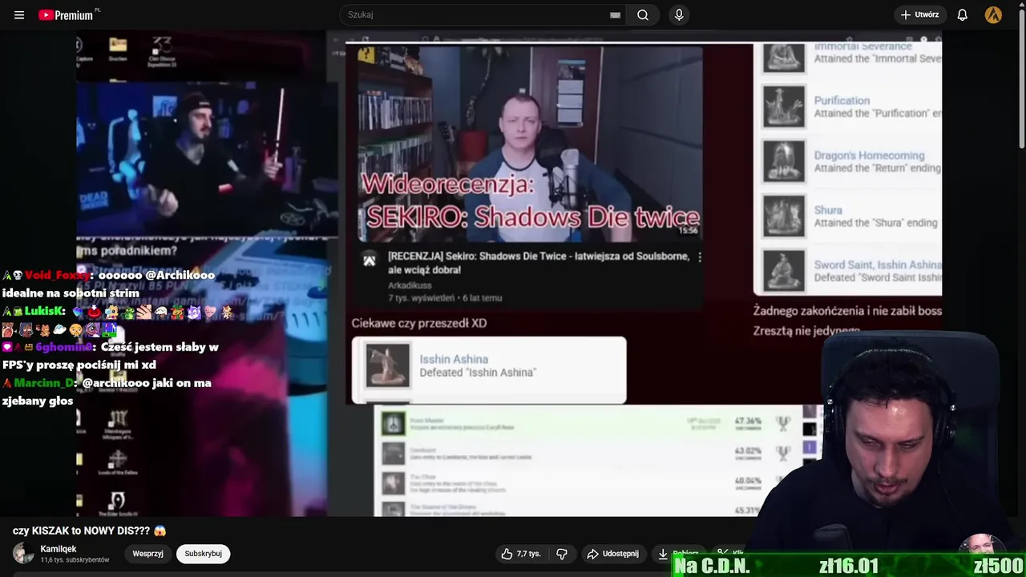Open the on-screen keyboard in search box
This screenshot has height=577, width=1026.
pos(615,14)
